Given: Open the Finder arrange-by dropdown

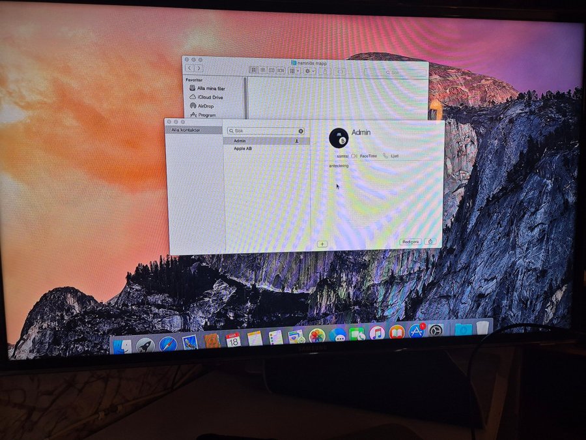Looking at the screenshot, I should [x=294, y=70].
